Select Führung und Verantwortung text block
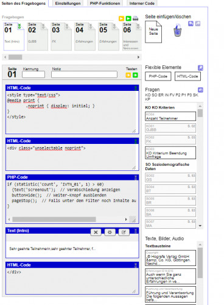 click(x=170, y=294)
